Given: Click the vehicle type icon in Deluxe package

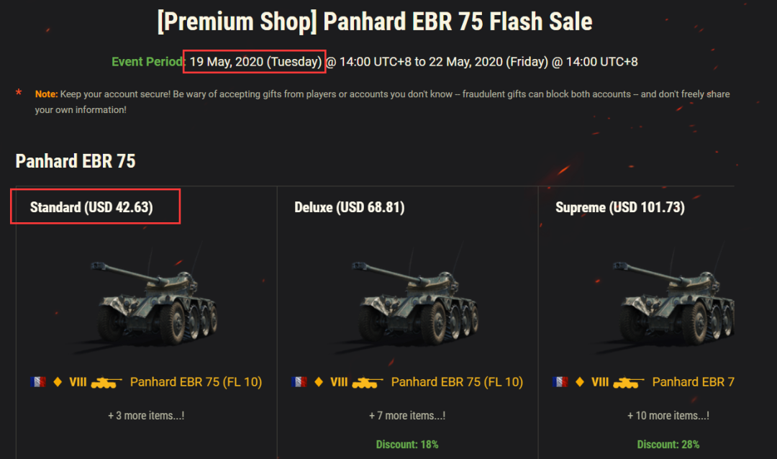Looking at the screenshot, I should [x=368, y=383].
